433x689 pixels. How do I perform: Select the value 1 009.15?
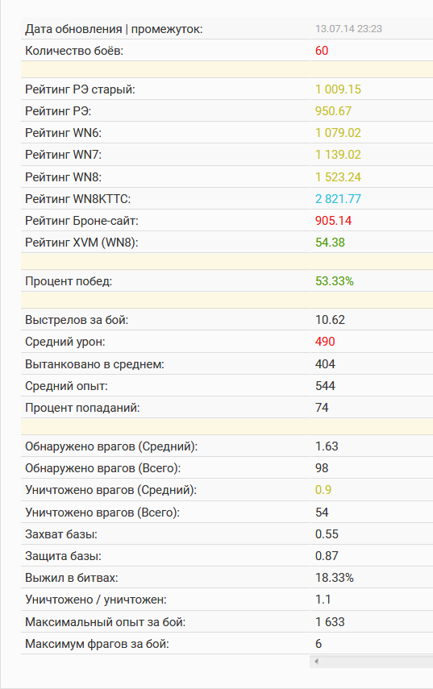338,89
